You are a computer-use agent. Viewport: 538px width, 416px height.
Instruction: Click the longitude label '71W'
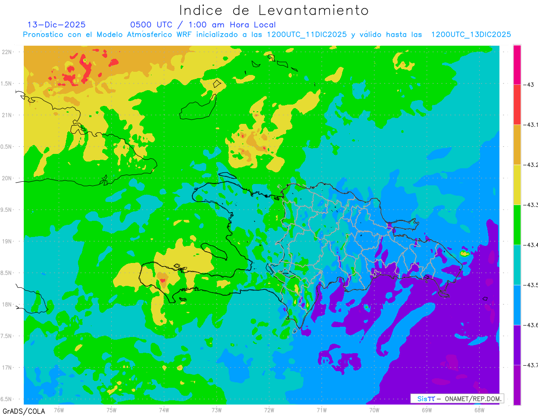(321, 409)
